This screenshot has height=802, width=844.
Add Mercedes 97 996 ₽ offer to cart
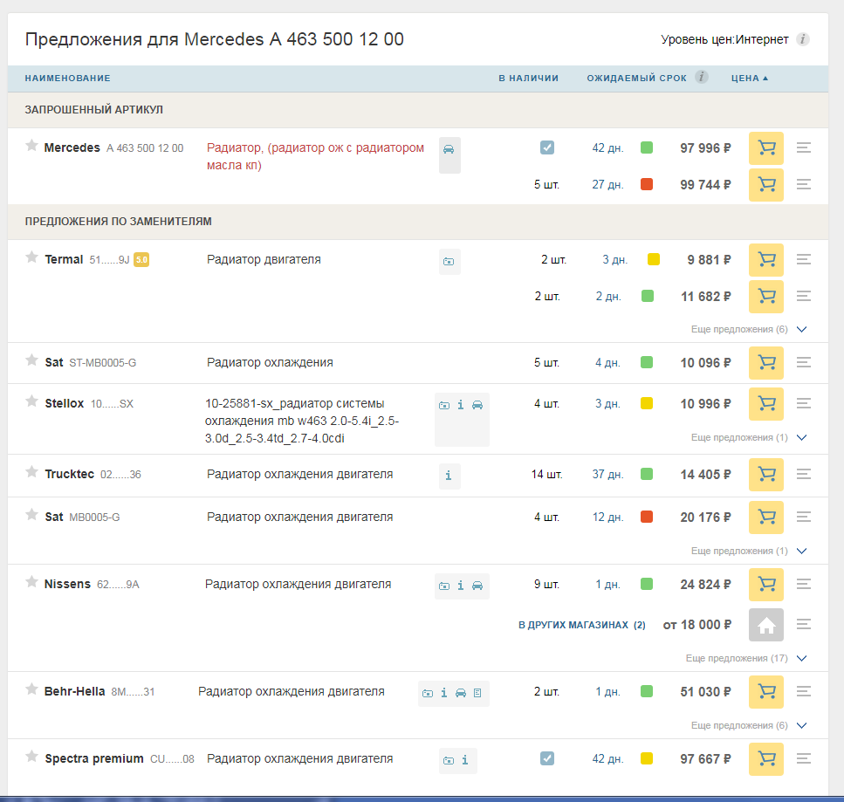pos(766,148)
